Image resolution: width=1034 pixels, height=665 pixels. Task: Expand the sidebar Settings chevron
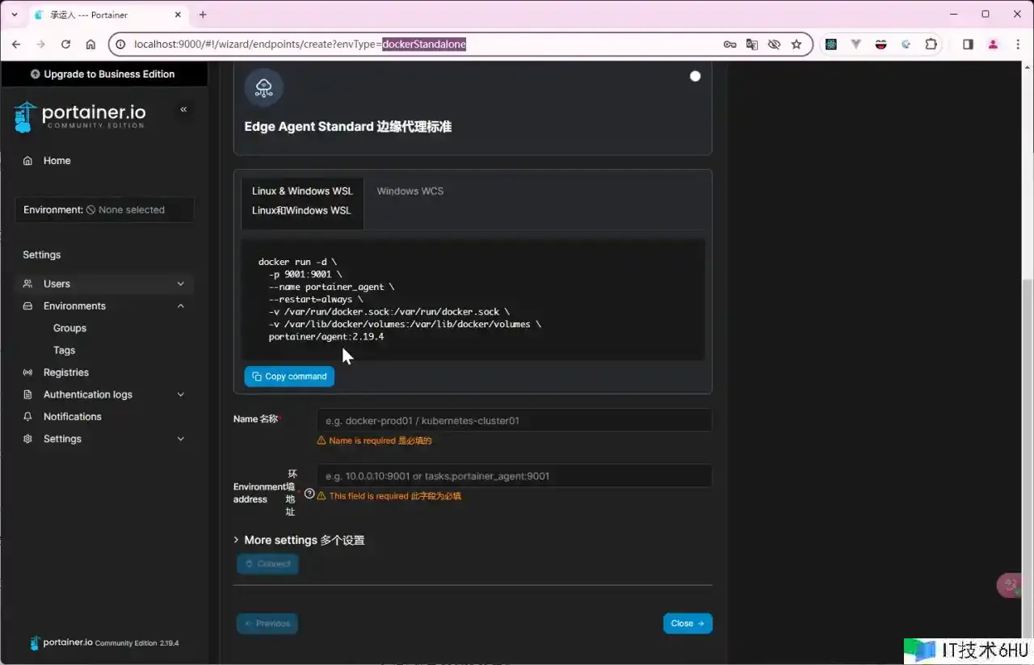coord(181,439)
